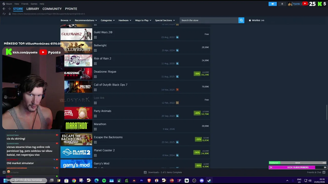
Task: Open Brave browser from the taskbar
Action: [149, 181]
